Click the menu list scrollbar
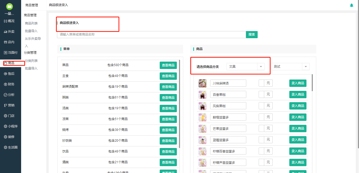The width and height of the screenshot is (359, 173). (179, 103)
